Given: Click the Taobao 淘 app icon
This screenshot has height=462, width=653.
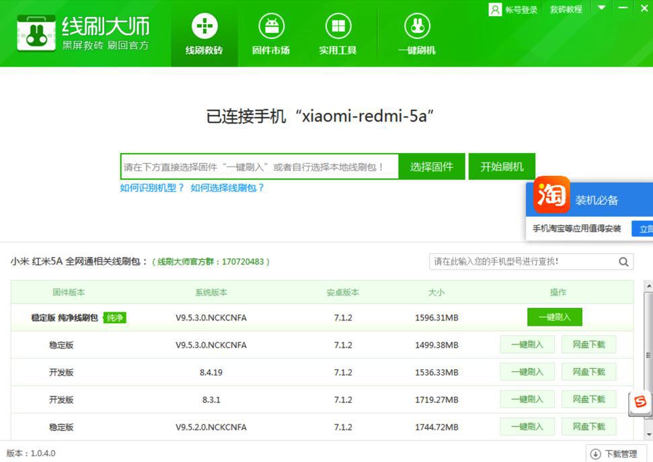Looking at the screenshot, I should (x=552, y=194).
